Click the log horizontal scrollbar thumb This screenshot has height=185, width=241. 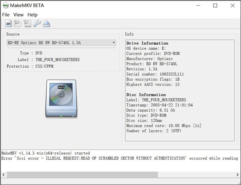(x=82, y=175)
